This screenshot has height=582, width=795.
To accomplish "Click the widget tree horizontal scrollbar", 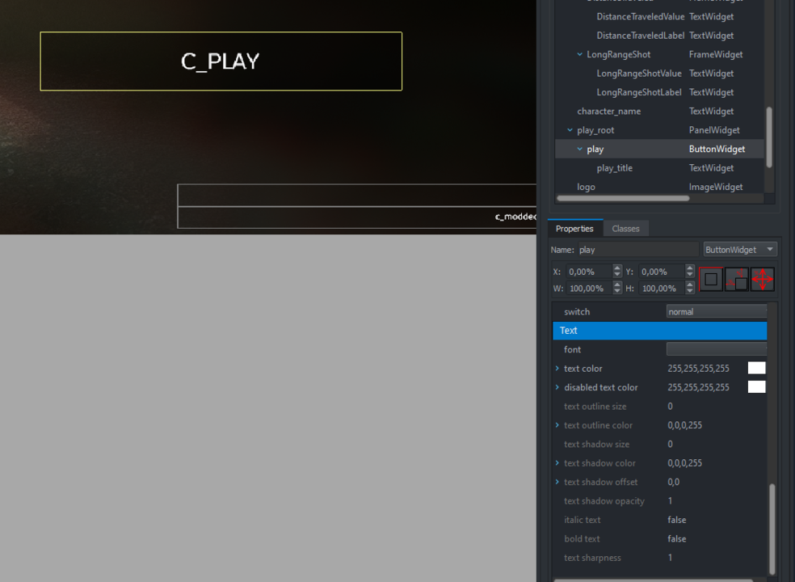I will (x=623, y=198).
